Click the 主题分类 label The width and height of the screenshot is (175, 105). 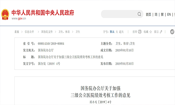pos(106,44)
